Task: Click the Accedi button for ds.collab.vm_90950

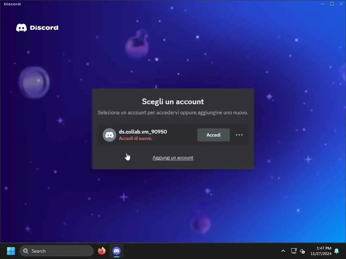Action: (x=214, y=135)
